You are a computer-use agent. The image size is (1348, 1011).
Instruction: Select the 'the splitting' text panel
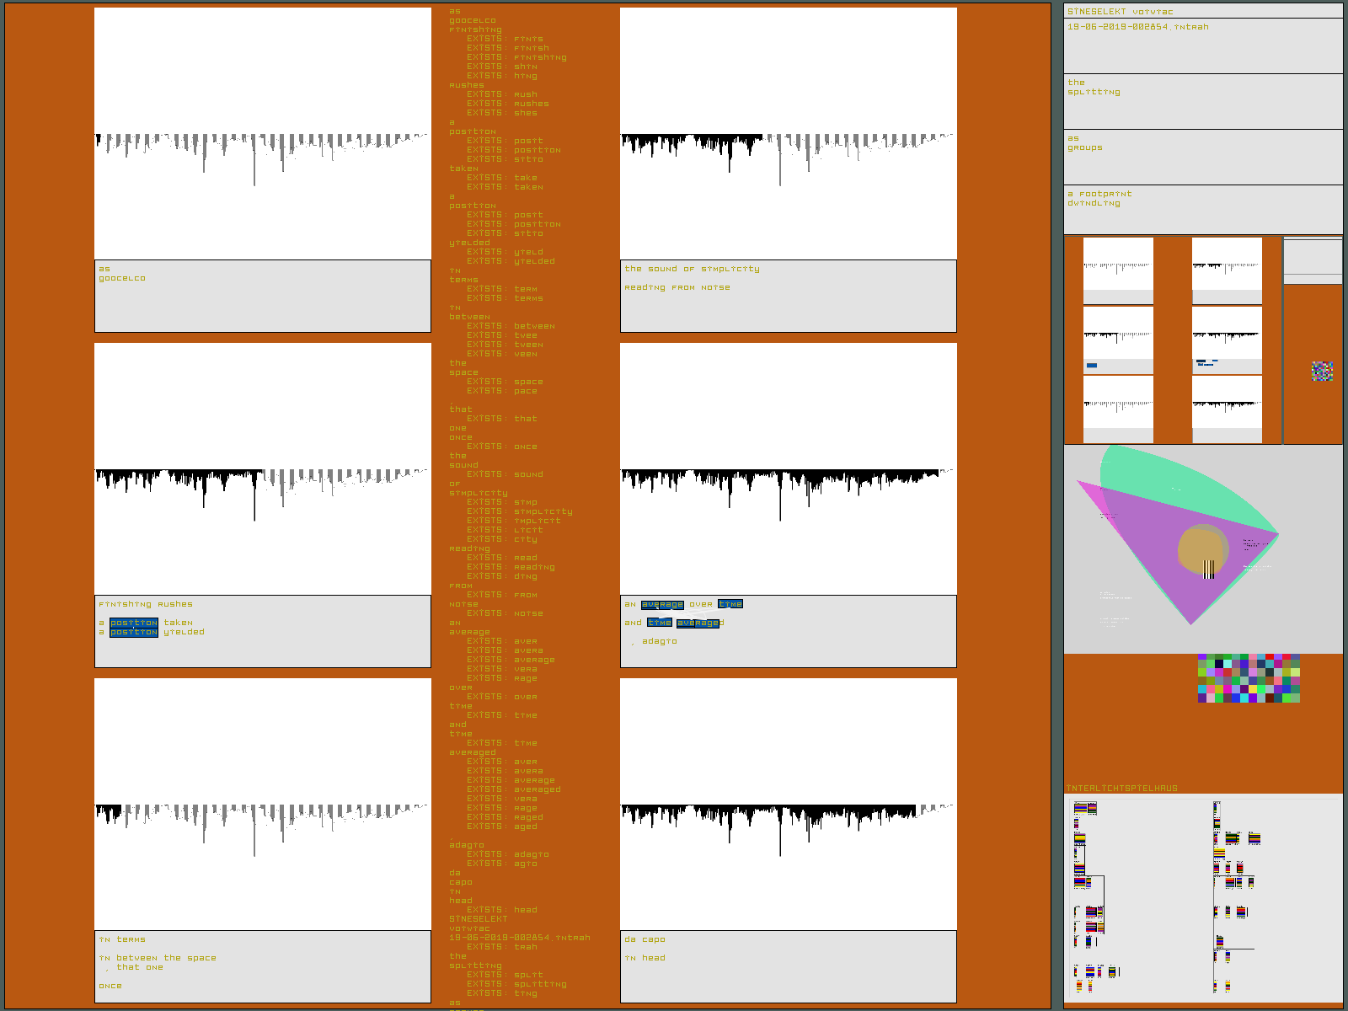(1202, 101)
